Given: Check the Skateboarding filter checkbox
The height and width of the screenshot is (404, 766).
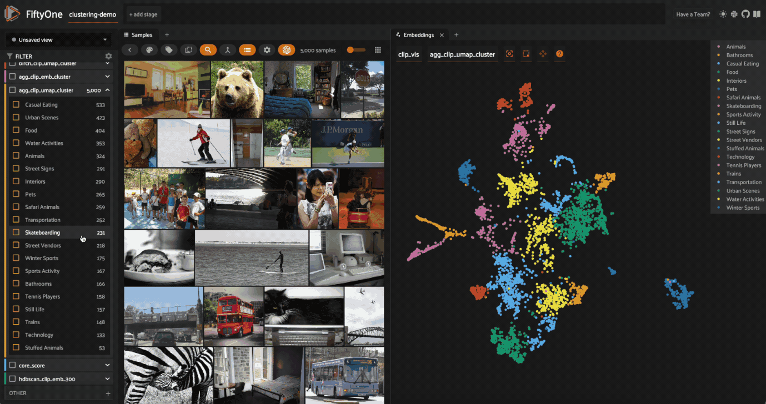Looking at the screenshot, I should 16,233.
